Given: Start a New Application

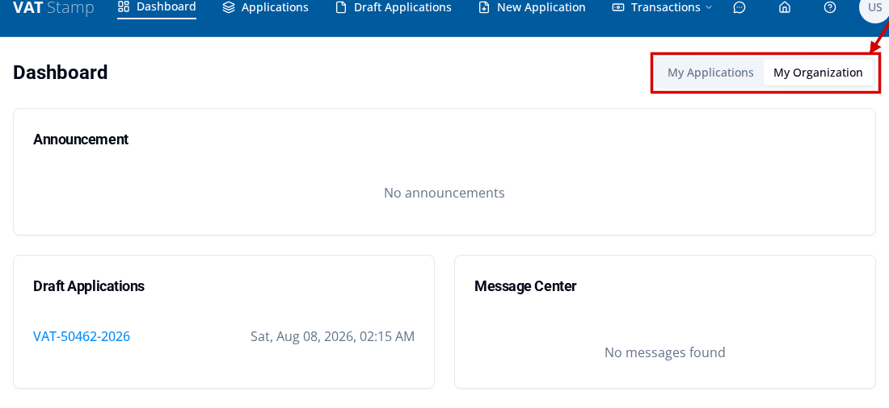Looking at the screenshot, I should 532,7.
